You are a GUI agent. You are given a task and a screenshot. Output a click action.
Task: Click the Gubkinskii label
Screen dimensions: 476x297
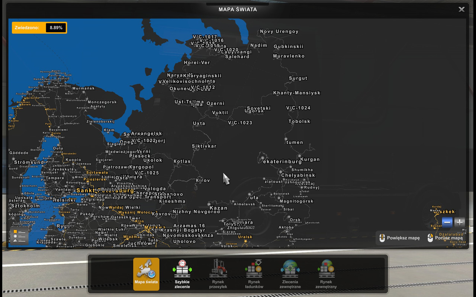tap(289, 46)
